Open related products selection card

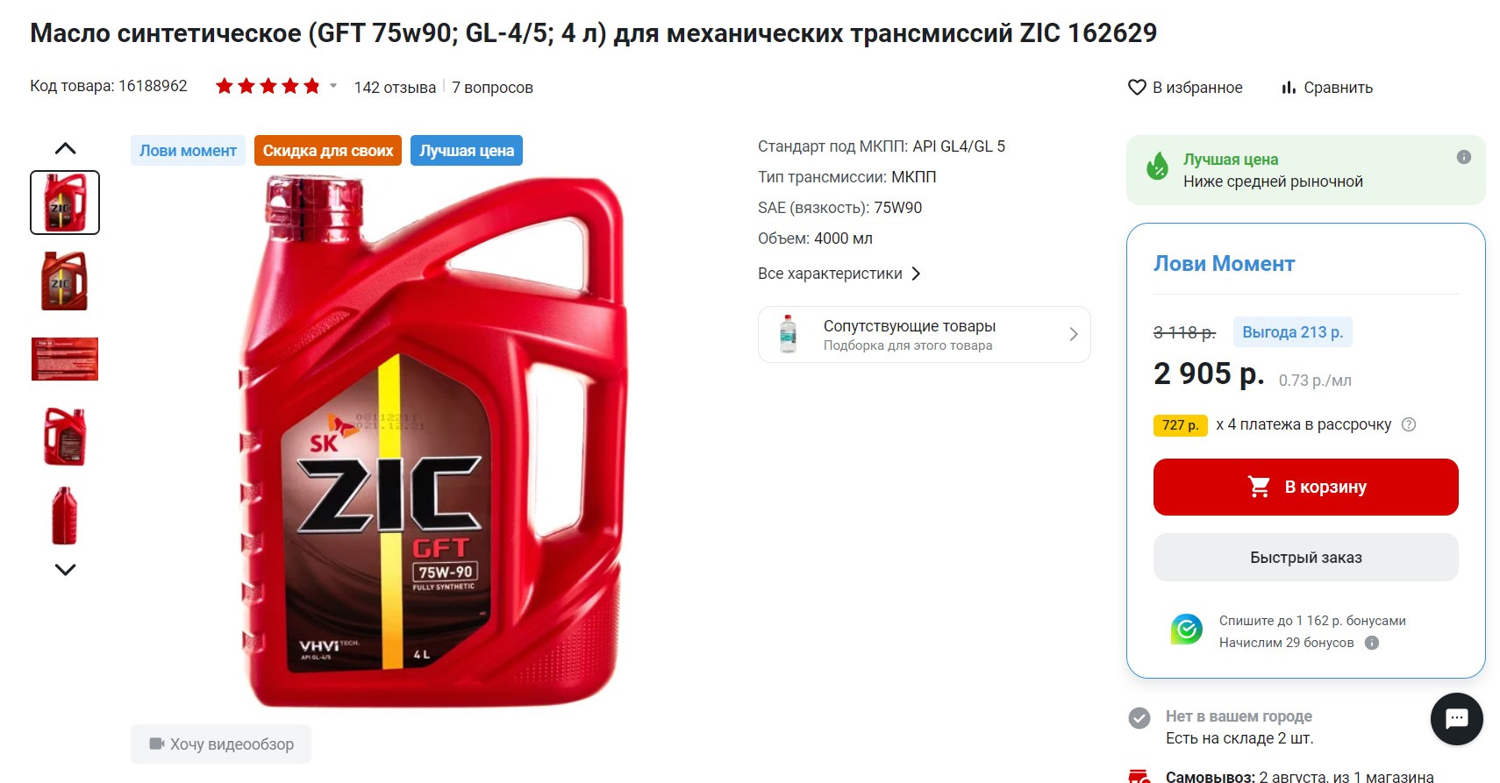coord(924,334)
